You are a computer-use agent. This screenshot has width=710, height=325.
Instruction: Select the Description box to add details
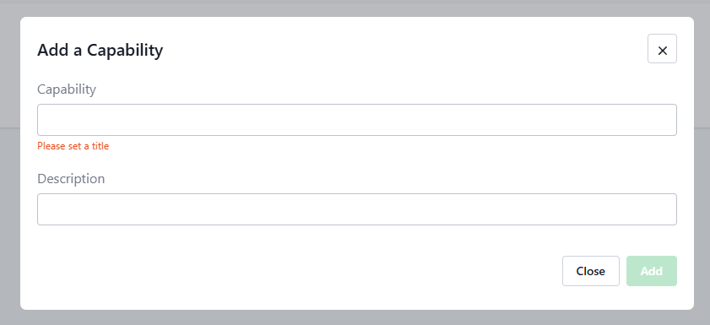357,209
